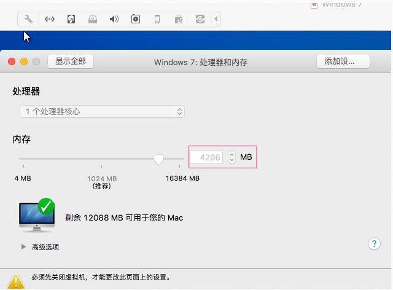Collapse the toolbar with left arrow
Viewport: 393px width, 290px height.
tap(216, 19)
